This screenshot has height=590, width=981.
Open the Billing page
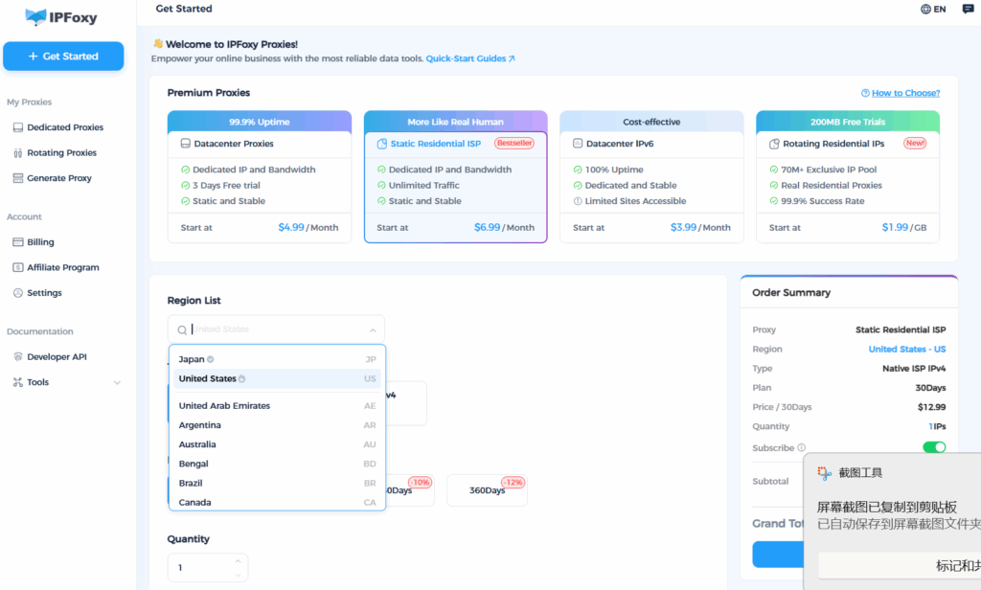[40, 242]
